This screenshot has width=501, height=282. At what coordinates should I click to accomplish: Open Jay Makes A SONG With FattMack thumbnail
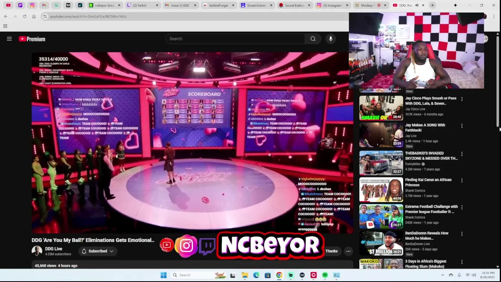coord(381,135)
